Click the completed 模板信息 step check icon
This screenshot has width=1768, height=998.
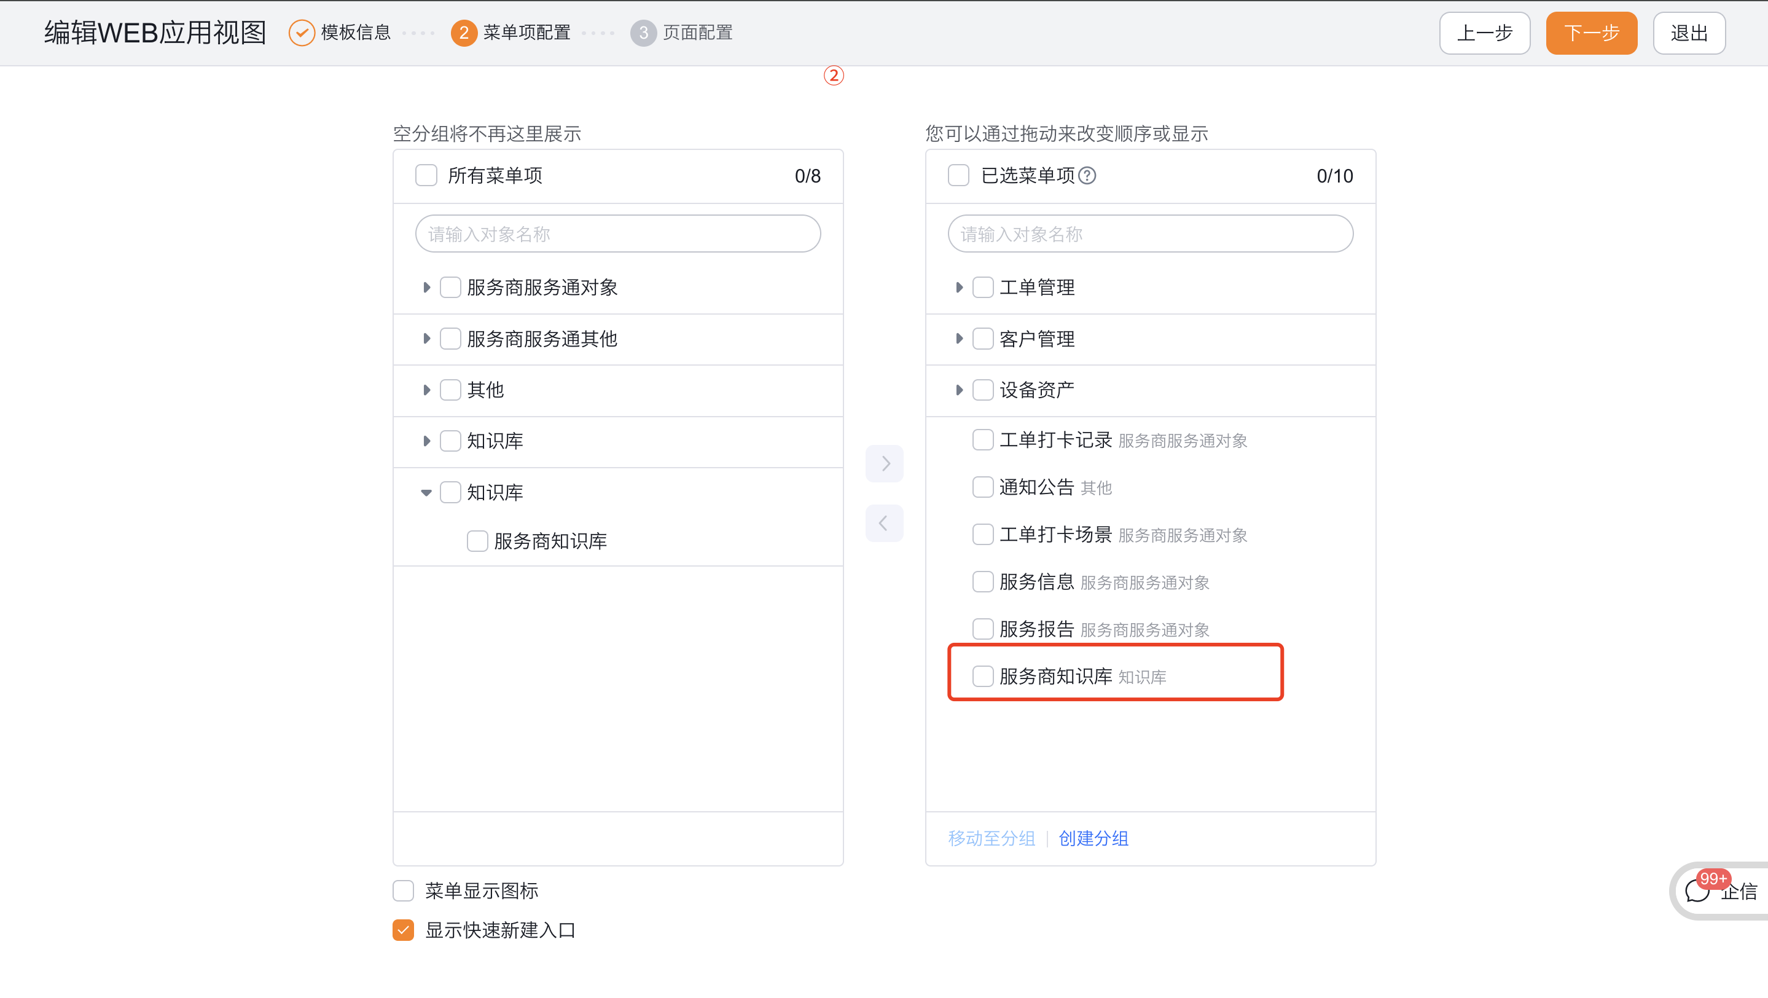pos(301,32)
